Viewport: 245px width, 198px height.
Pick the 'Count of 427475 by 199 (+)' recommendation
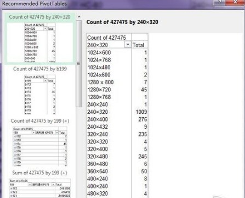(x=39, y=142)
